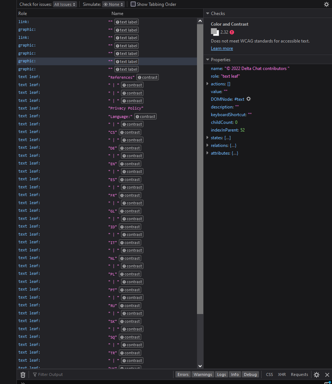Click scrollbar up arrow in tree
The height and width of the screenshot is (384, 332).
[x=200, y=21]
